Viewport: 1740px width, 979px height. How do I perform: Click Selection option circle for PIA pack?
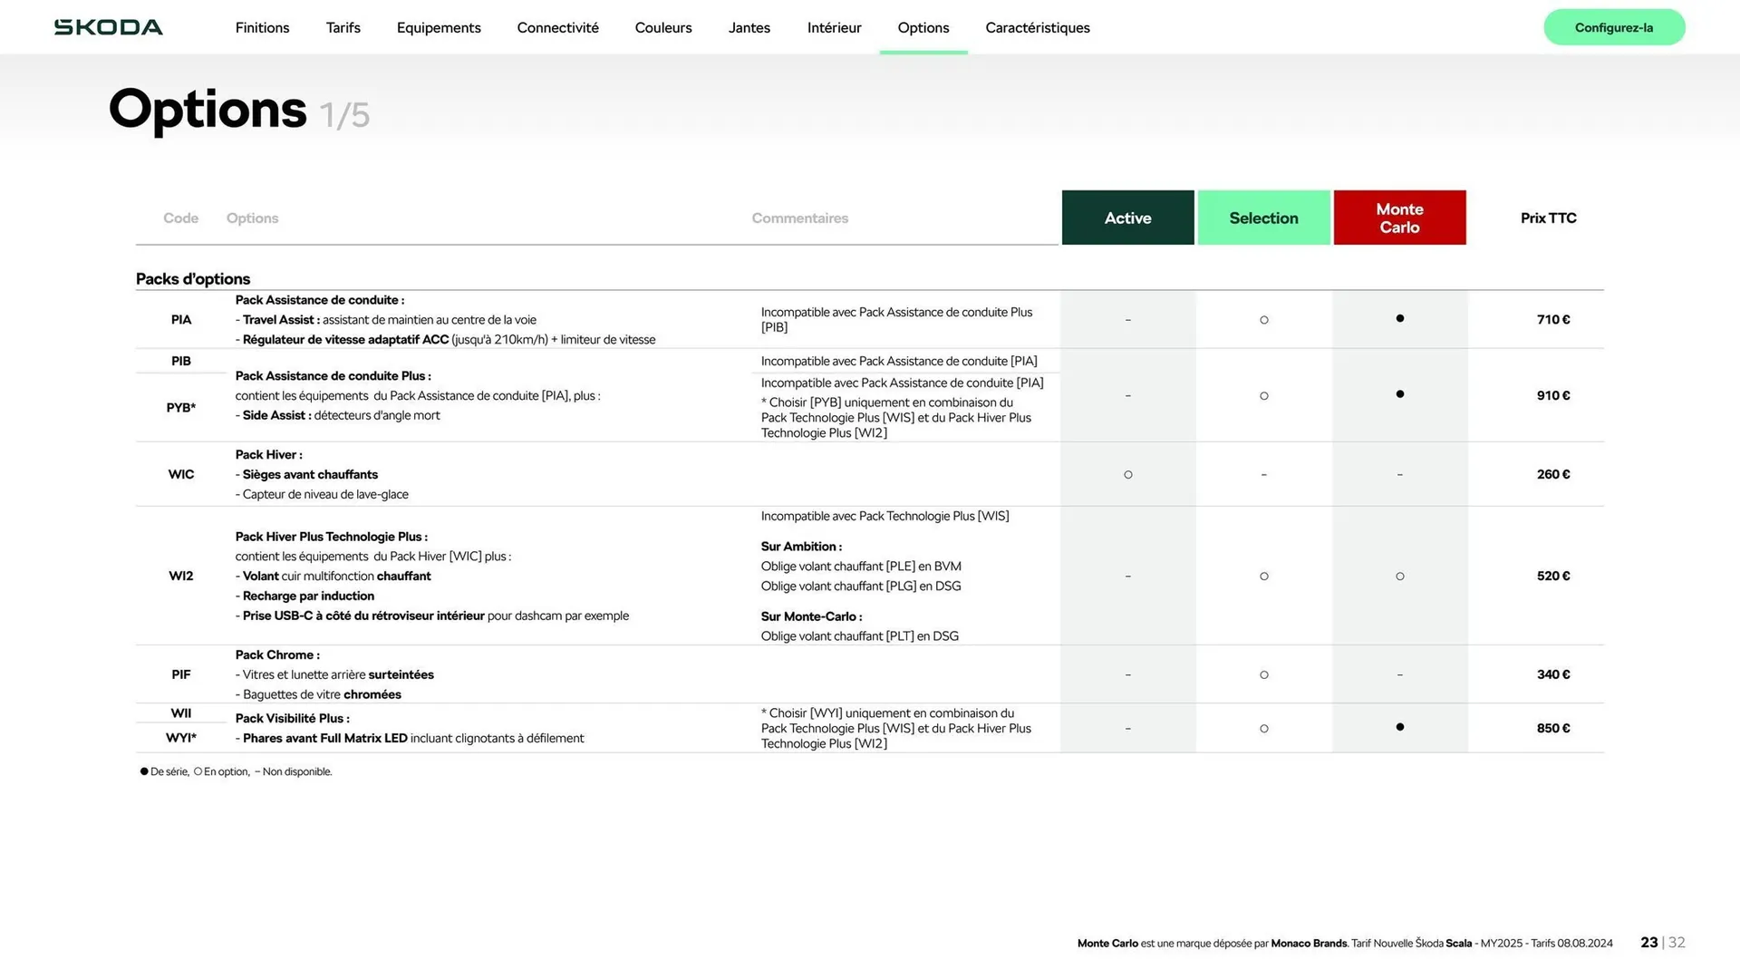1263,320
